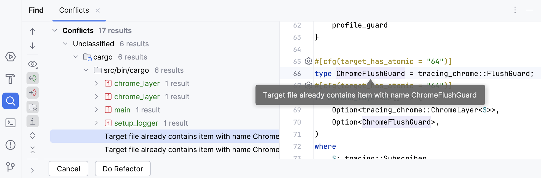Open the Git branch tool window
541x178 pixels.
click(10, 166)
